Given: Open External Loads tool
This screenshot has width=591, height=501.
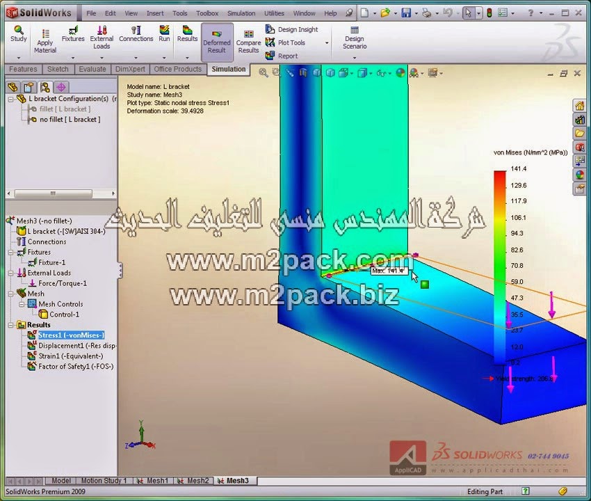Looking at the screenshot, I should [102, 38].
